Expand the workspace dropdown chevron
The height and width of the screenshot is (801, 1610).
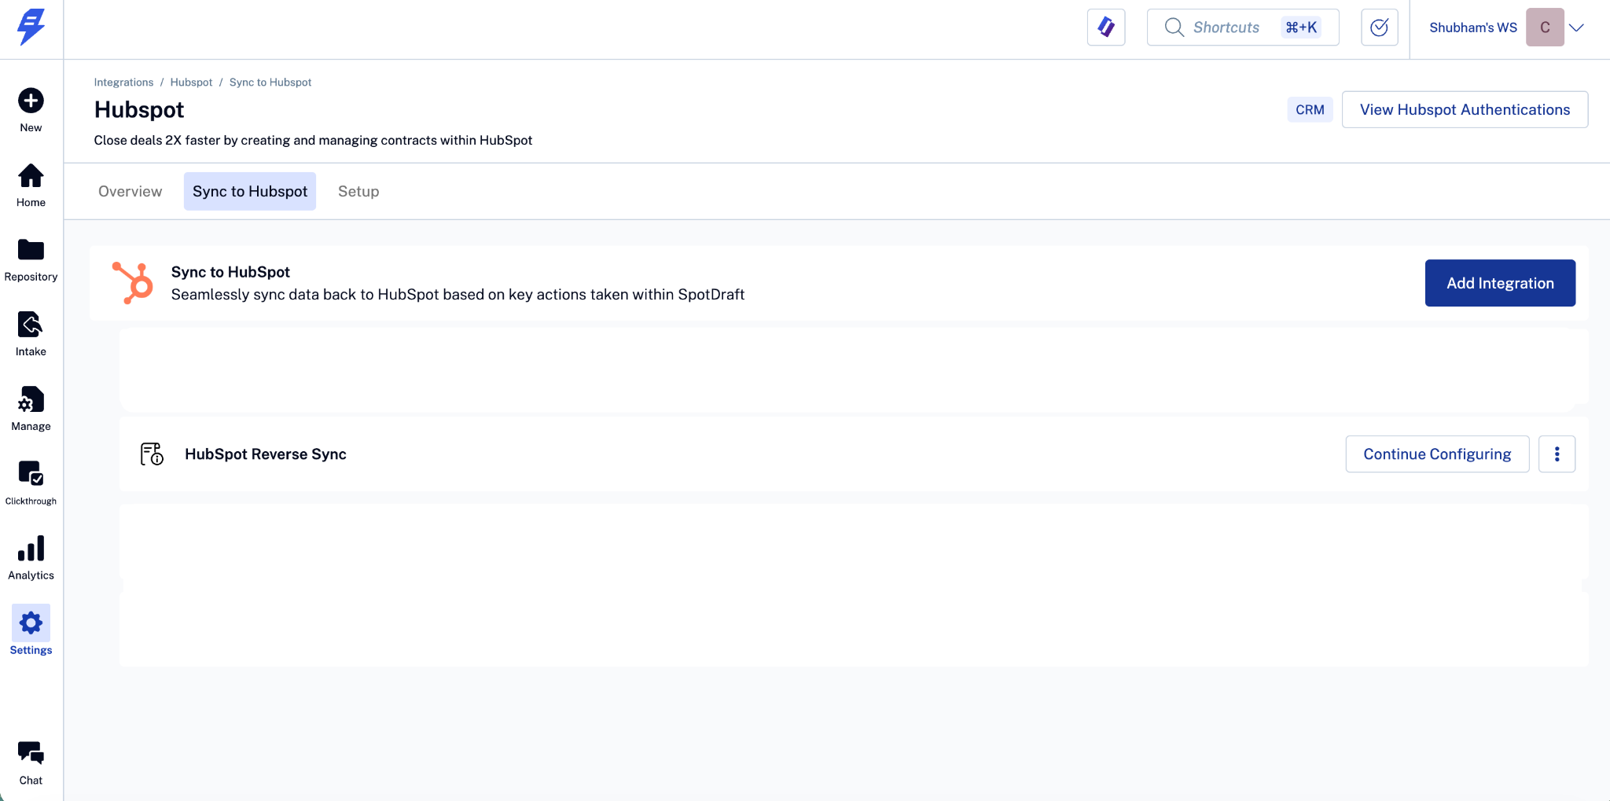tap(1576, 28)
